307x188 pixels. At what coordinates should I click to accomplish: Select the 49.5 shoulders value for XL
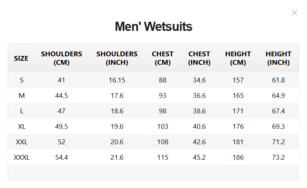point(61,127)
